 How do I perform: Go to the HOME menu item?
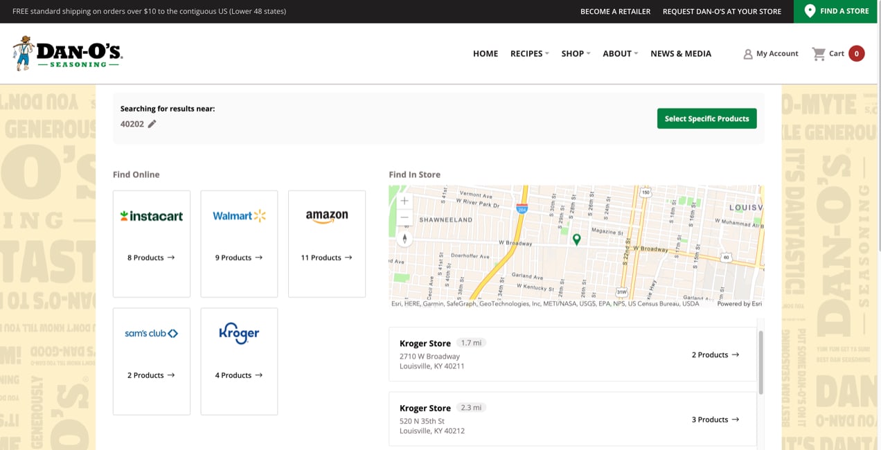tap(486, 53)
